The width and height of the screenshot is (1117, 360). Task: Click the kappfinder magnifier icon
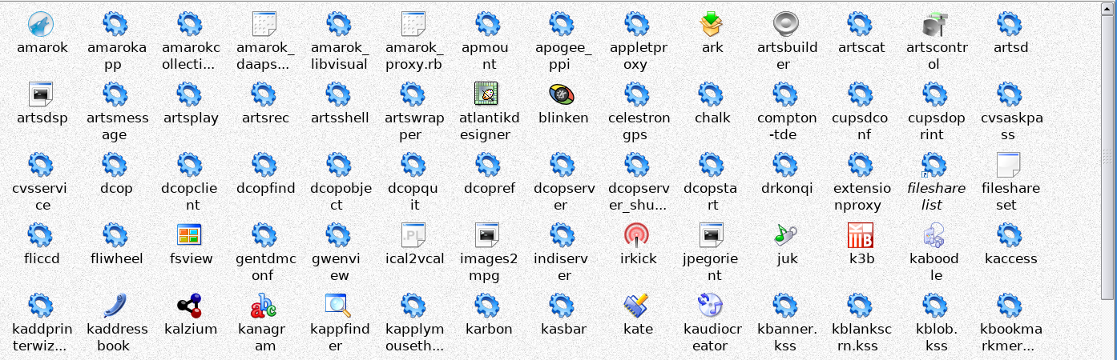tap(338, 306)
